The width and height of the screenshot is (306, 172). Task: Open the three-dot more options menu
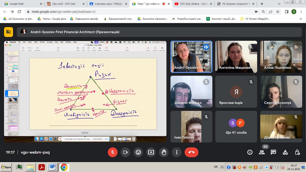click(176, 152)
